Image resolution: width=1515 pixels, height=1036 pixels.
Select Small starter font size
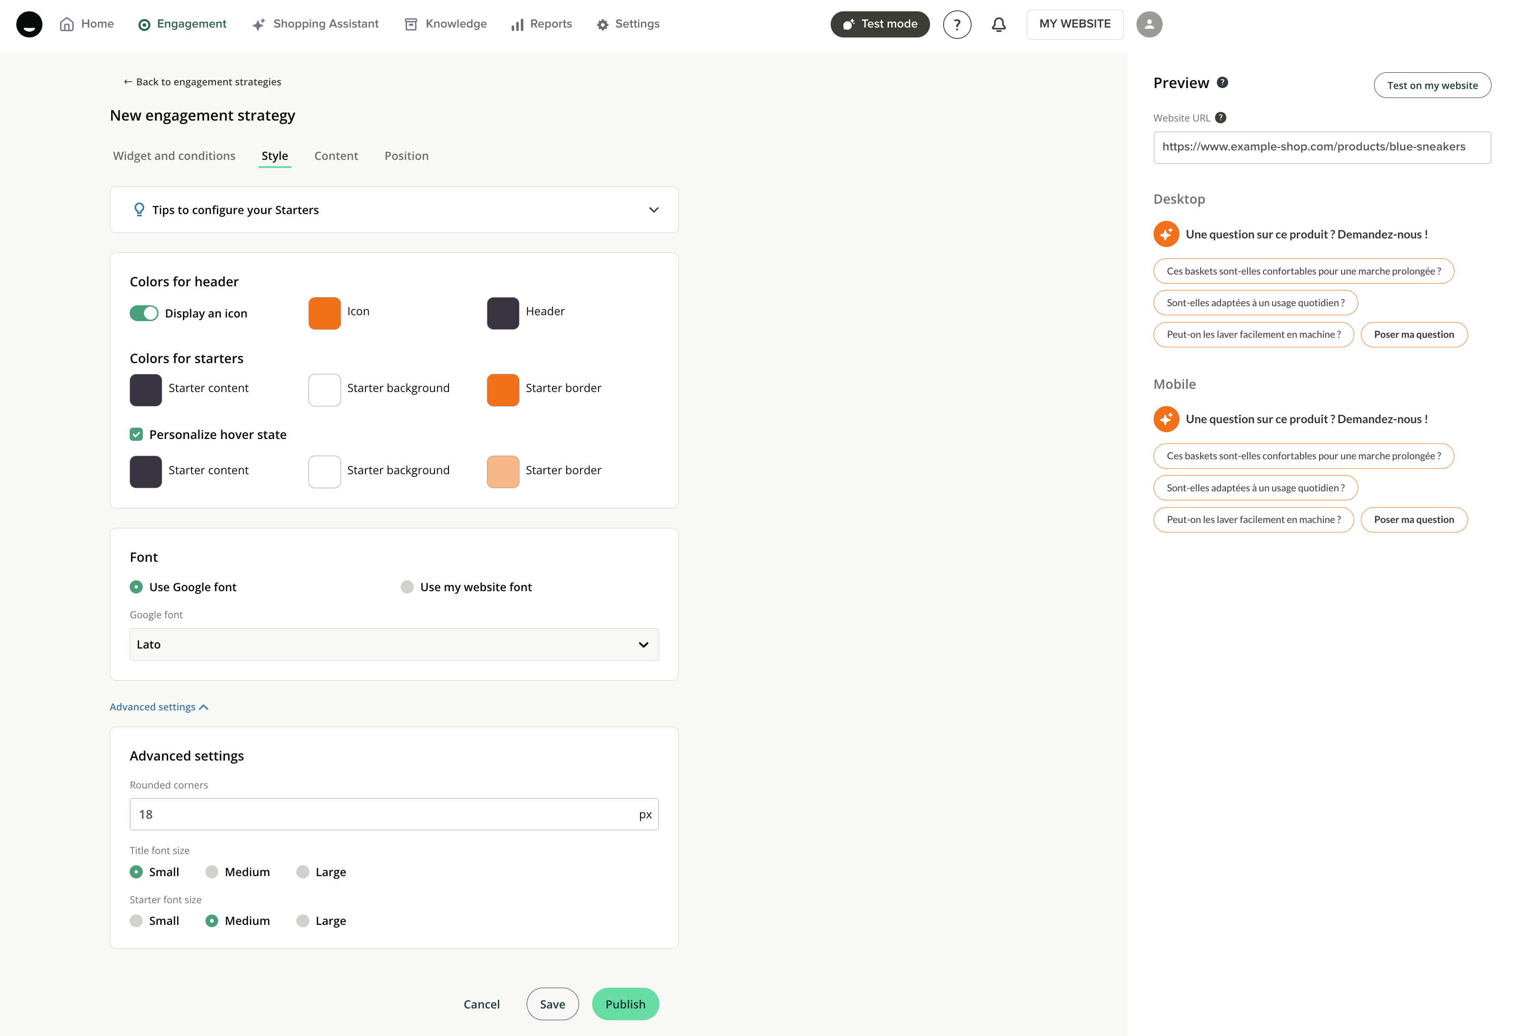136,921
